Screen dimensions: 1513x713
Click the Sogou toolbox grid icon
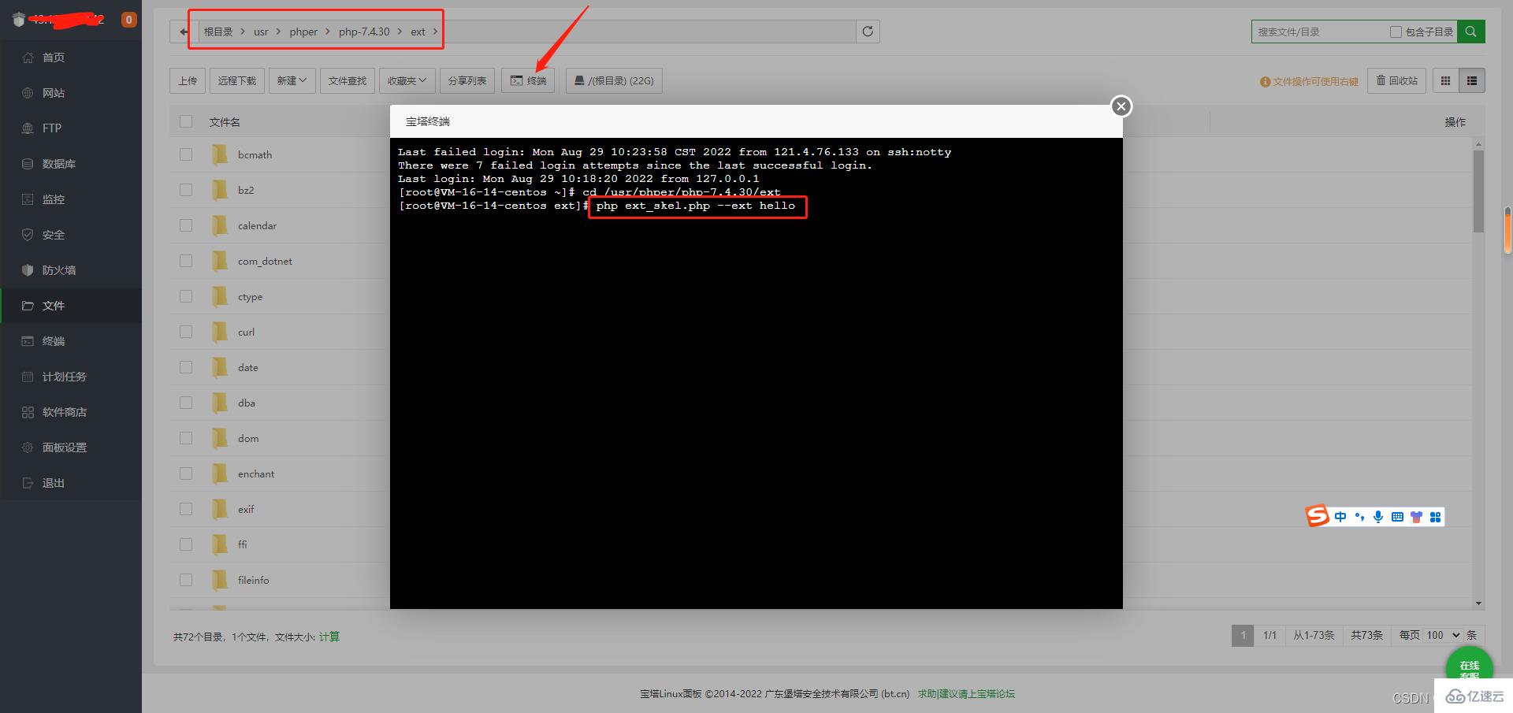pyautogui.click(x=1435, y=517)
